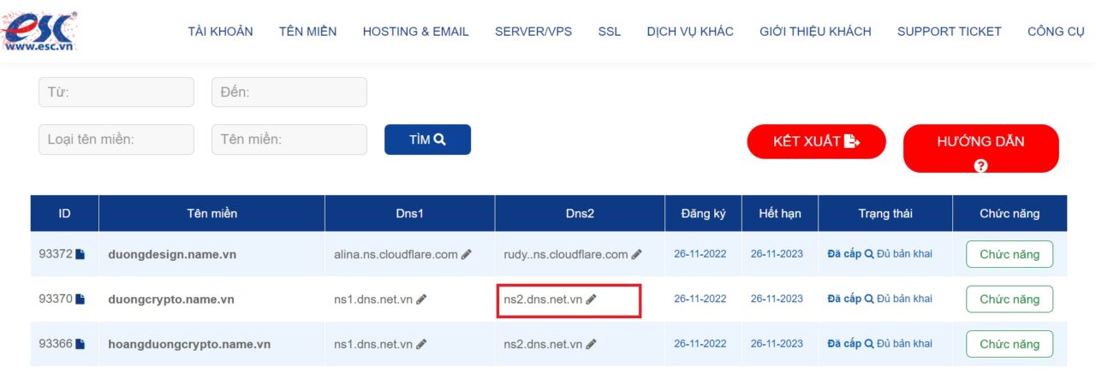This screenshot has width=1096, height=373.
Task: Edit Dns1 pencil for hoangduongcrypto.name.vn
Action: 421,344
